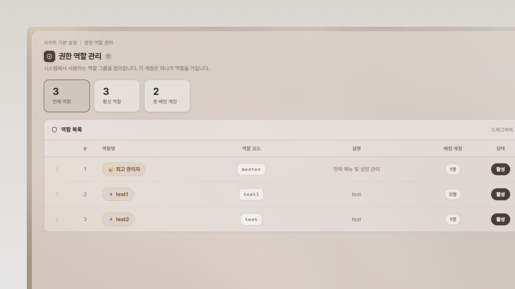This screenshot has width=515, height=289.
Task: Open the help question-mark icon next to the title
Action: pos(108,56)
